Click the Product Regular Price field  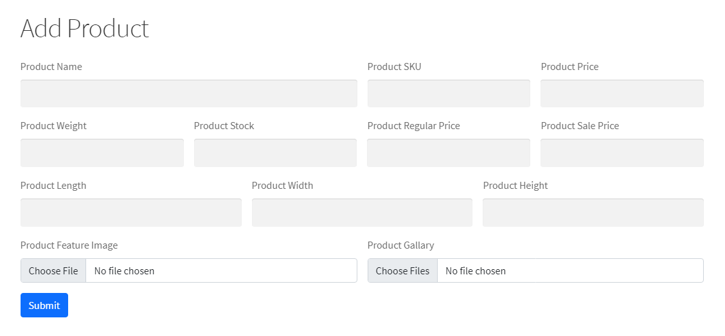tap(449, 153)
